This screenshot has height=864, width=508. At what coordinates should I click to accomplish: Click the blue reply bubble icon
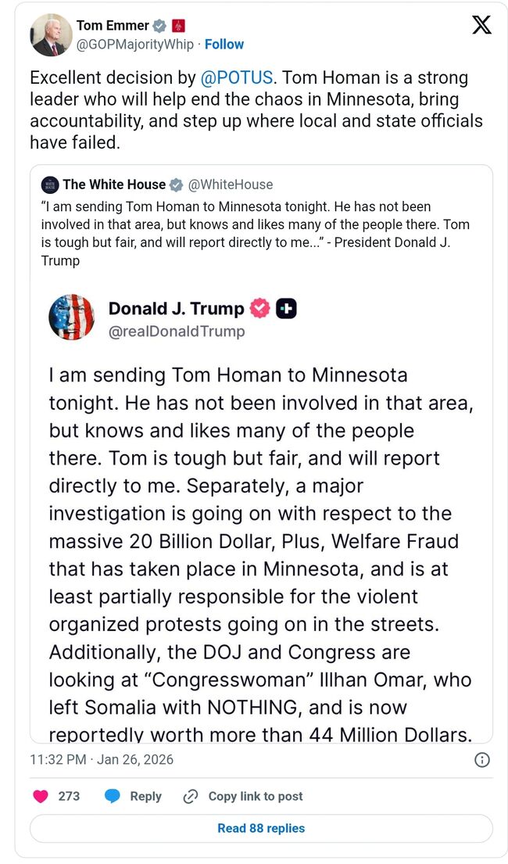pyautogui.click(x=113, y=796)
